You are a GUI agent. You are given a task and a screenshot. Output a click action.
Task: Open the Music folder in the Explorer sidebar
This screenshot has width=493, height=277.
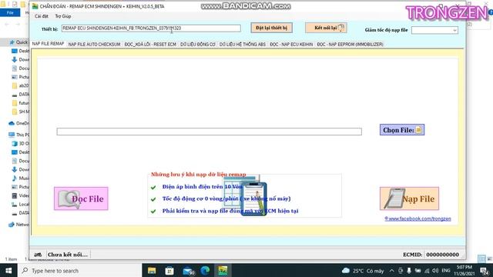pyautogui.click(x=20, y=178)
